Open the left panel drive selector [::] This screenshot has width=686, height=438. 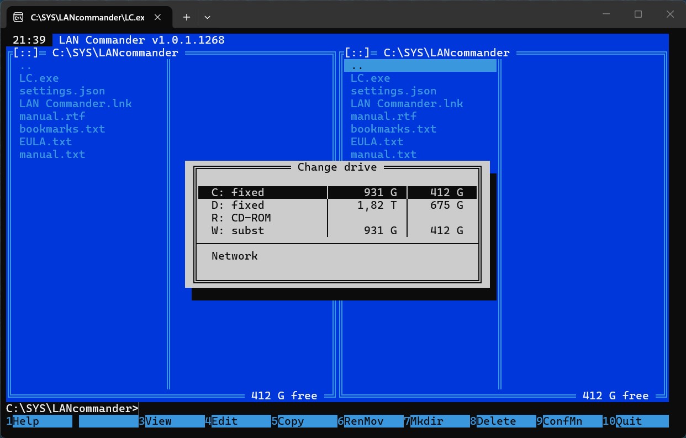click(x=26, y=53)
